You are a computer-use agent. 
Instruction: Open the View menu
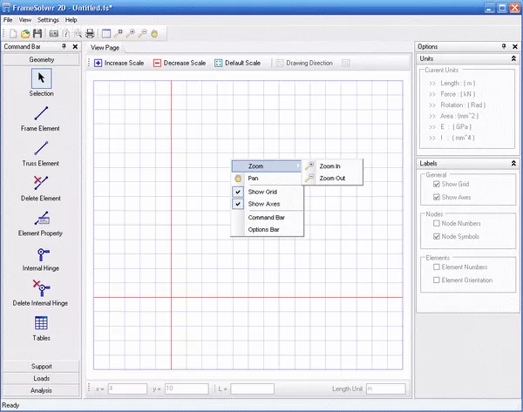pos(25,20)
